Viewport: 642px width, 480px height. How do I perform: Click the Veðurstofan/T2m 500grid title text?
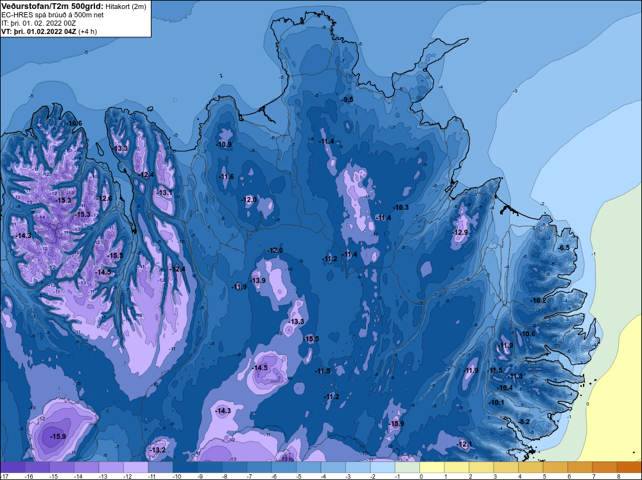[53, 6]
